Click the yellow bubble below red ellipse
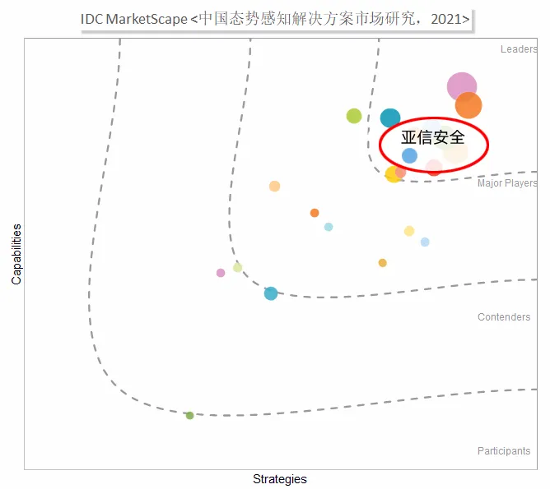 (x=393, y=175)
